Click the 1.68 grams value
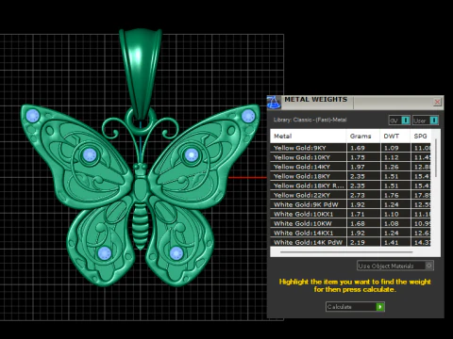 [x=358, y=223]
